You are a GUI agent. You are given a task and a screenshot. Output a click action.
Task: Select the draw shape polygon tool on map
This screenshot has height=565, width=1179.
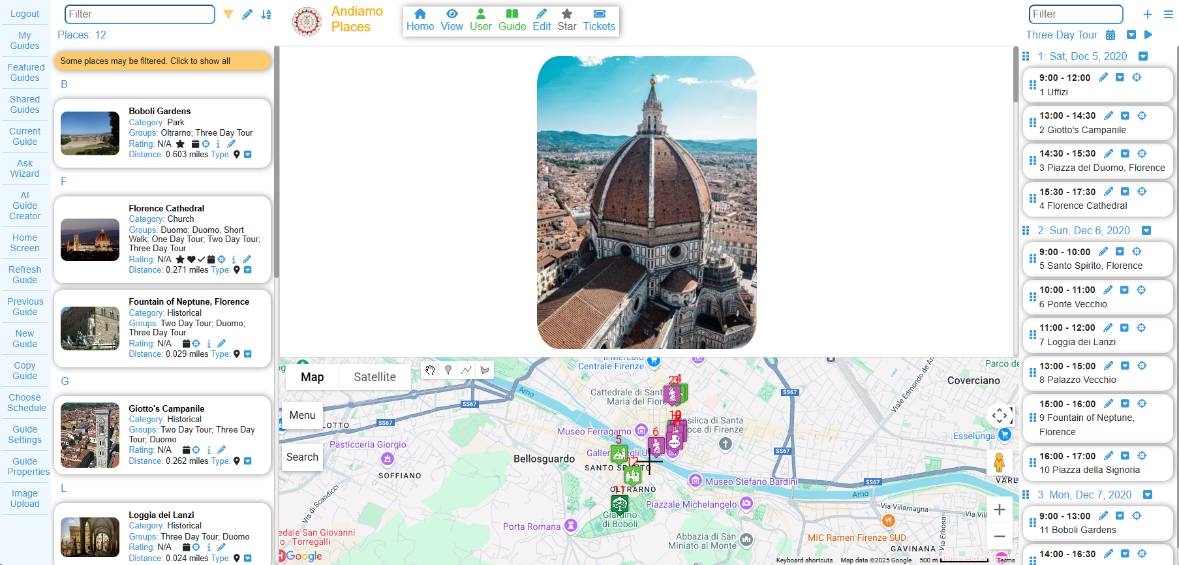pos(485,370)
